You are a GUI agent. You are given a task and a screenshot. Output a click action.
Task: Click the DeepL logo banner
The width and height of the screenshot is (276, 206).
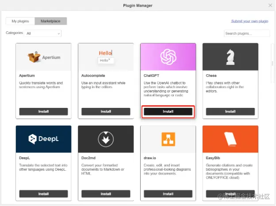[43, 139]
